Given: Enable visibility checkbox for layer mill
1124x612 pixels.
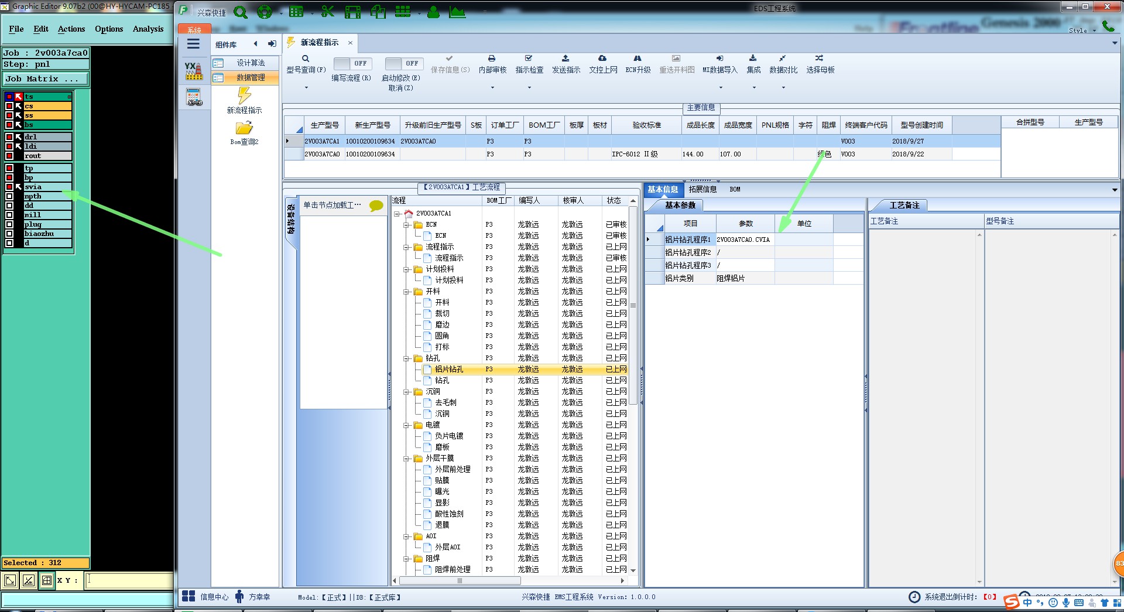Looking at the screenshot, I should click(x=9, y=215).
